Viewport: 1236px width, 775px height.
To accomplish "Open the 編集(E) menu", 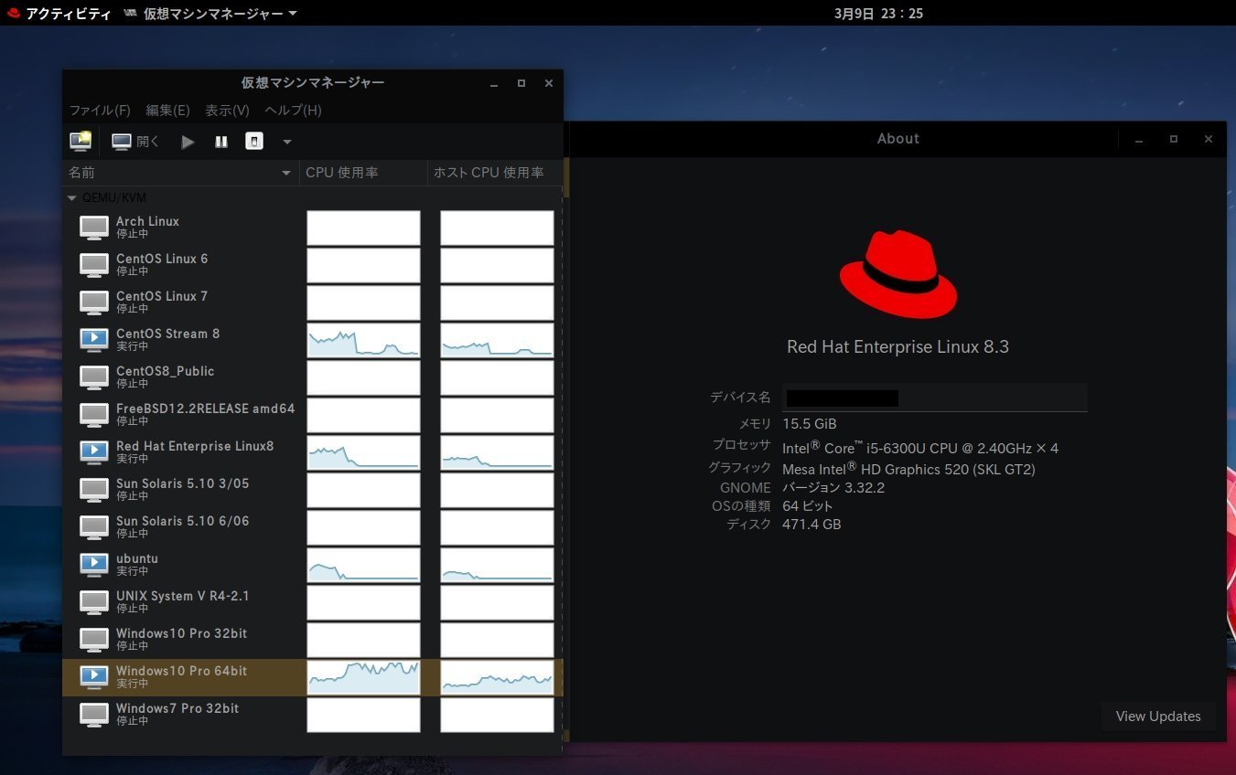I will point(167,110).
